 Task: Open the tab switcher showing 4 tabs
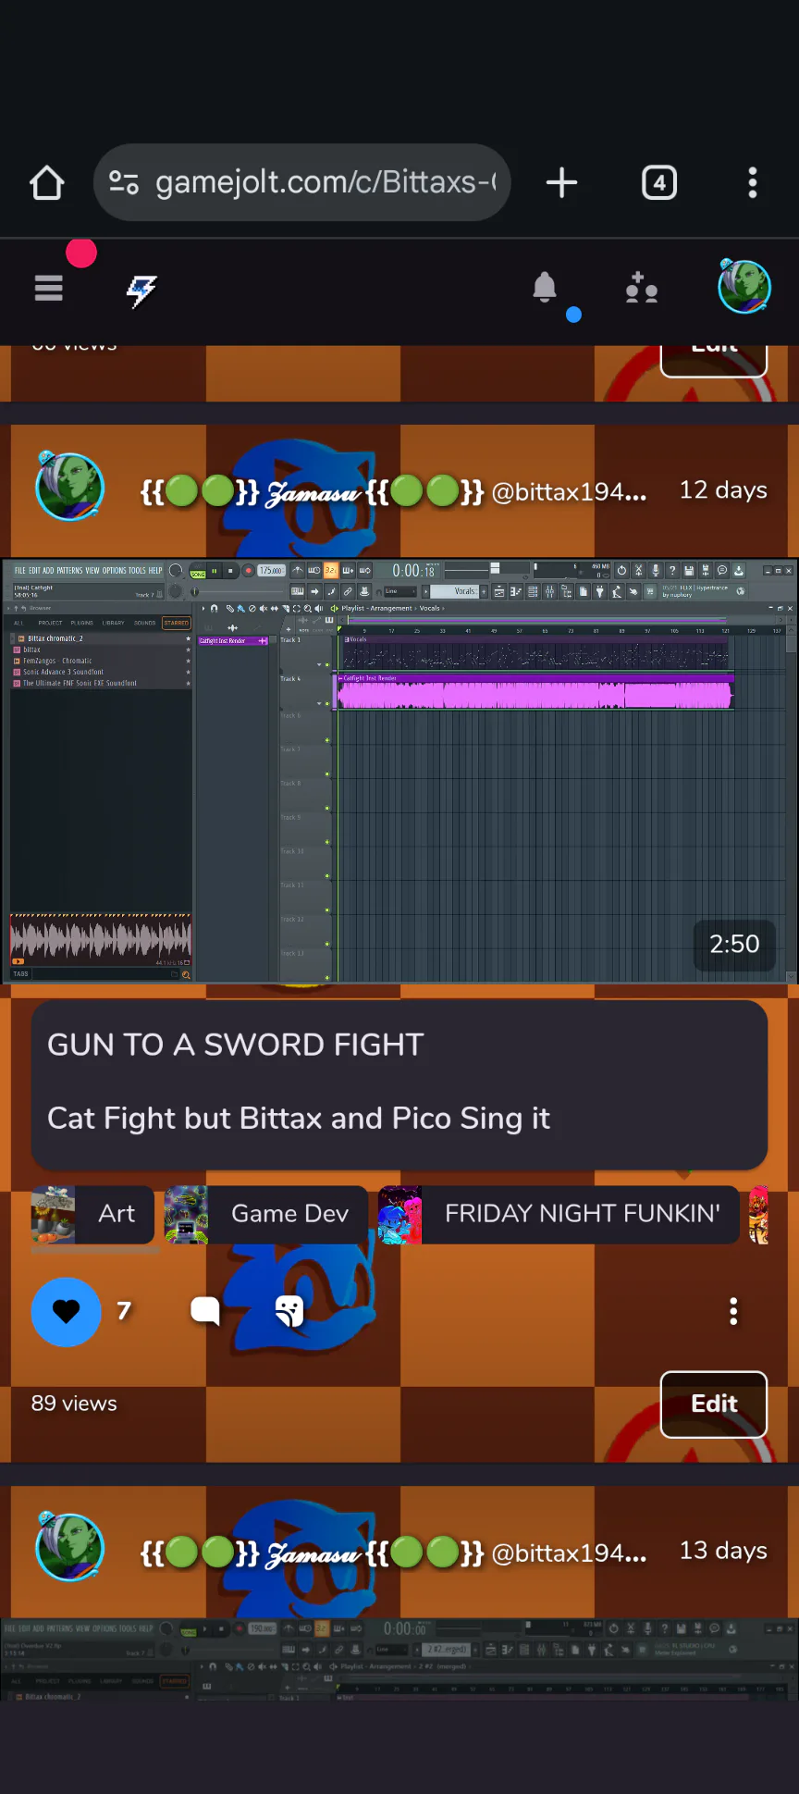[x=659, y=182]
